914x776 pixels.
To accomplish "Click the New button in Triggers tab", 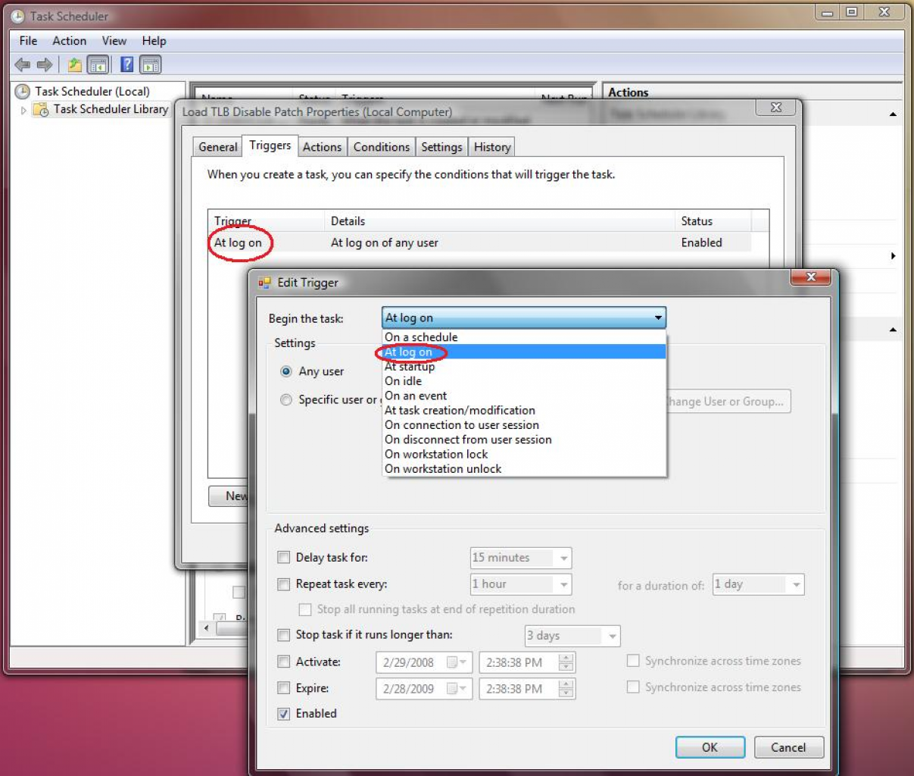I will point(229,496).
